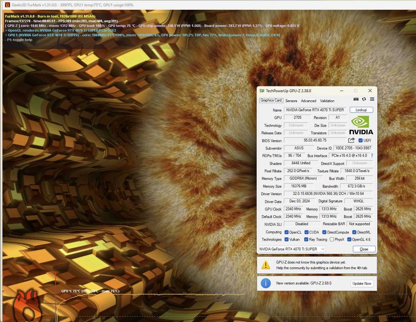Toggle the PhysX checkbox

point(332,239)
